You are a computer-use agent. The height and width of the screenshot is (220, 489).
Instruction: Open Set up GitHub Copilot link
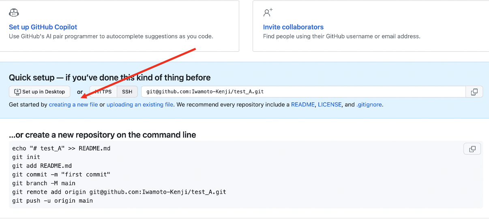[43, 27]
